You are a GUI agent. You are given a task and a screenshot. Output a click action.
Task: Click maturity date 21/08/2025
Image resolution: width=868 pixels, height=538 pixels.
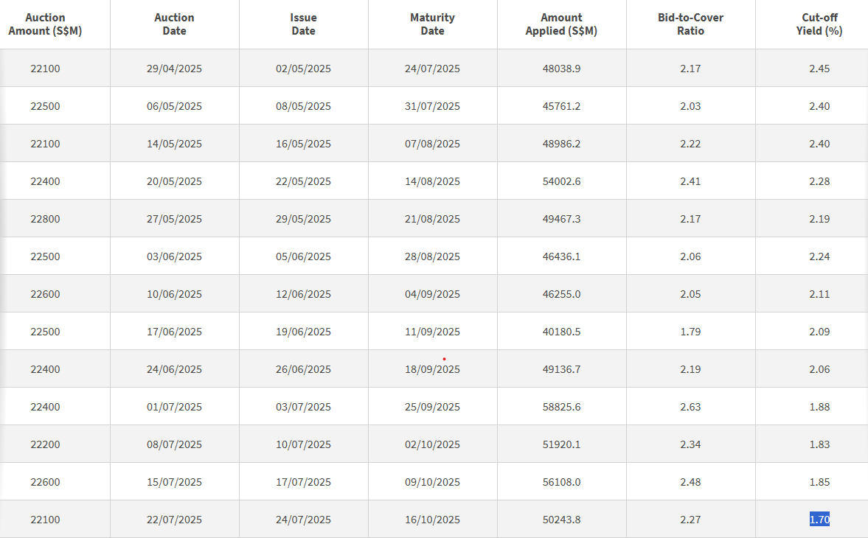432,219
